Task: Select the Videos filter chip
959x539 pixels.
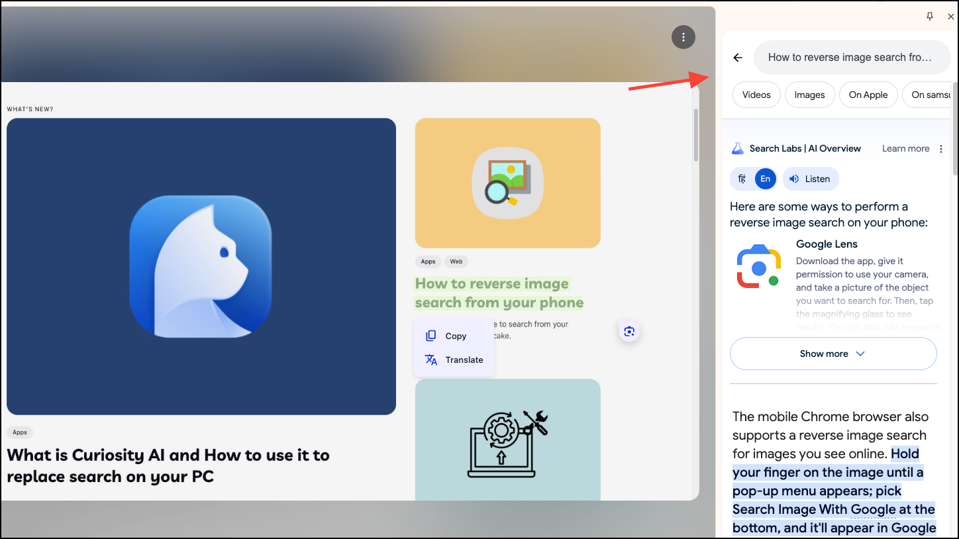Action: pyautogui.click(x=756, y=95)
